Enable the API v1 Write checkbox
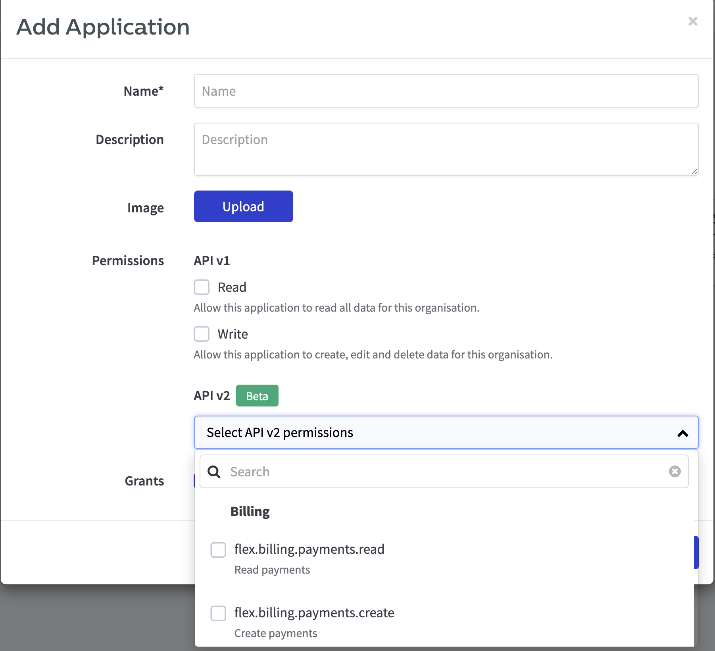 pos(202,334)
